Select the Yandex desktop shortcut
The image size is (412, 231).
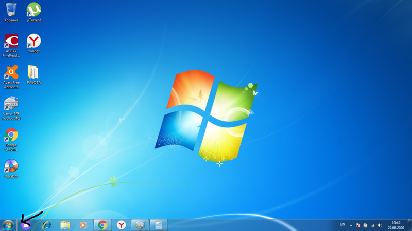[33, 44]
